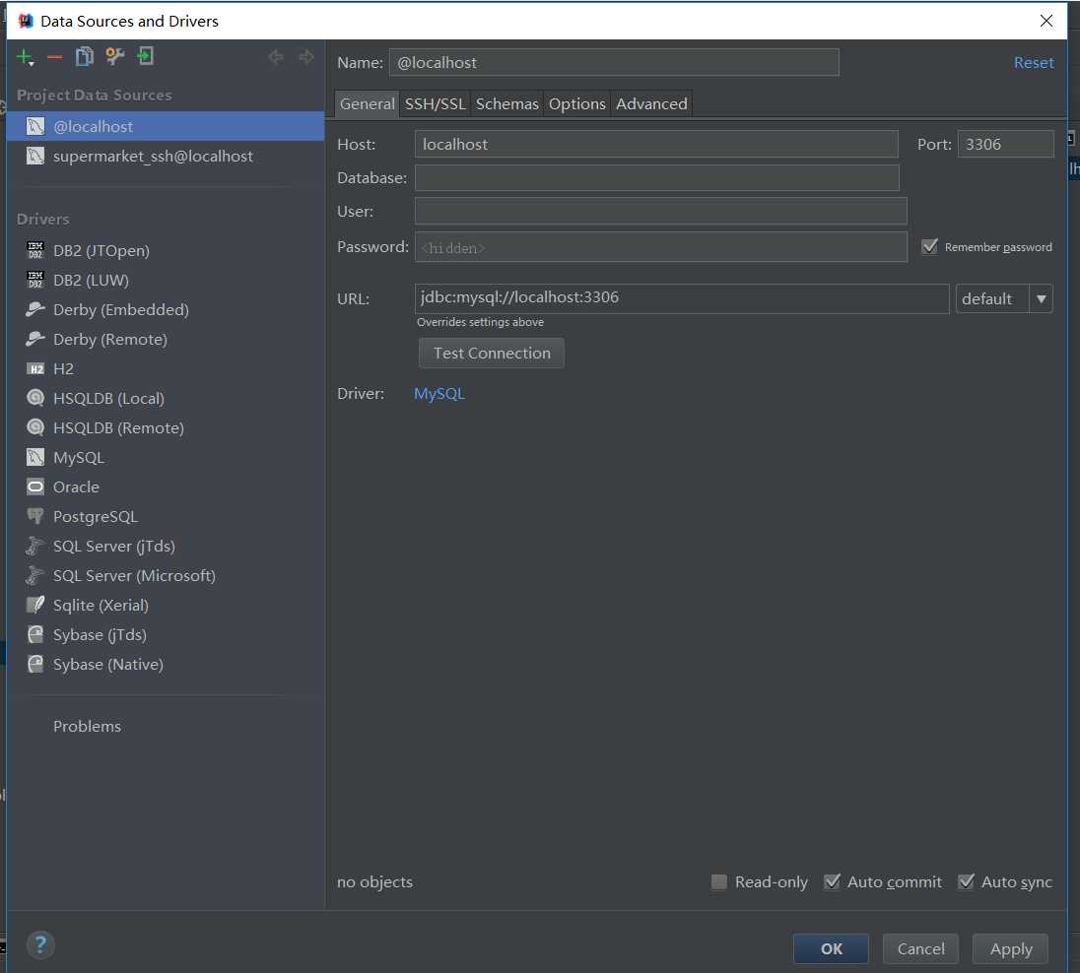Image resolution: width=1080 pixels, height=973 pixels.
Task: Click the Test Connection button
Action: coord(491,353)
